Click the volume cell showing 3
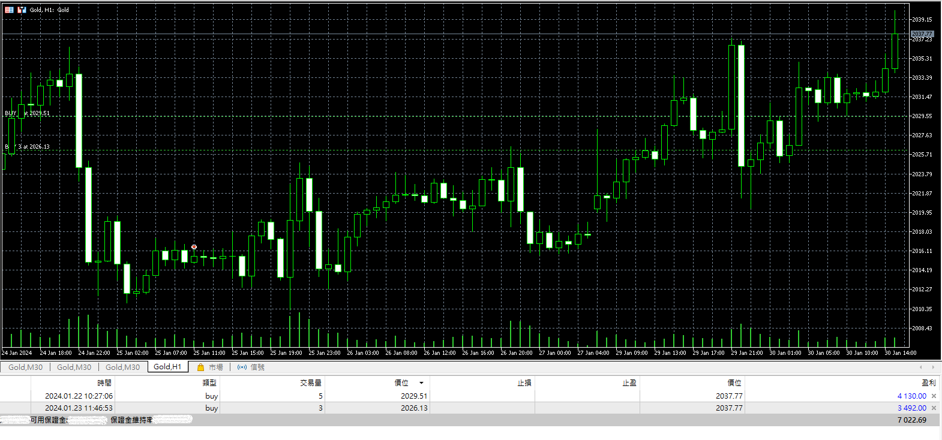This screenshot has height=440, width=942. (x=320, y=408)
